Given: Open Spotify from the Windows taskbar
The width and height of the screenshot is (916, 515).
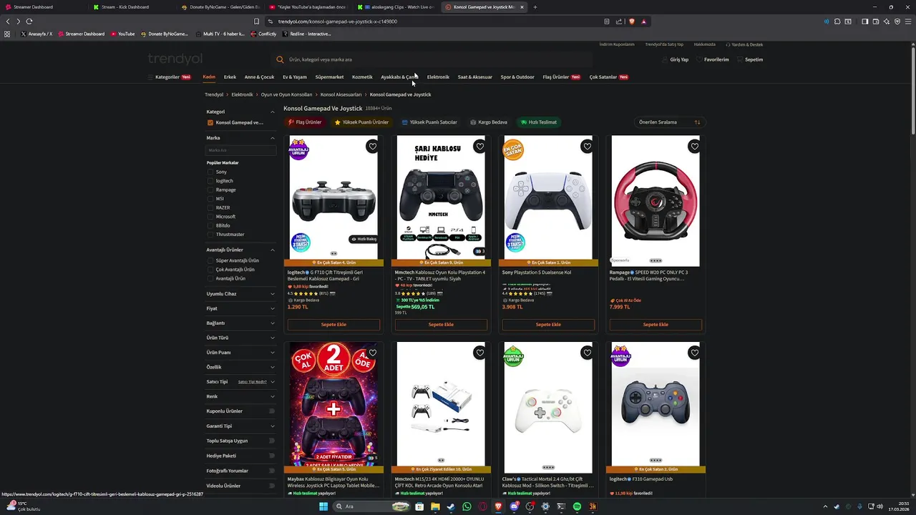Looking at the screenshot, I should click(577, 506).
